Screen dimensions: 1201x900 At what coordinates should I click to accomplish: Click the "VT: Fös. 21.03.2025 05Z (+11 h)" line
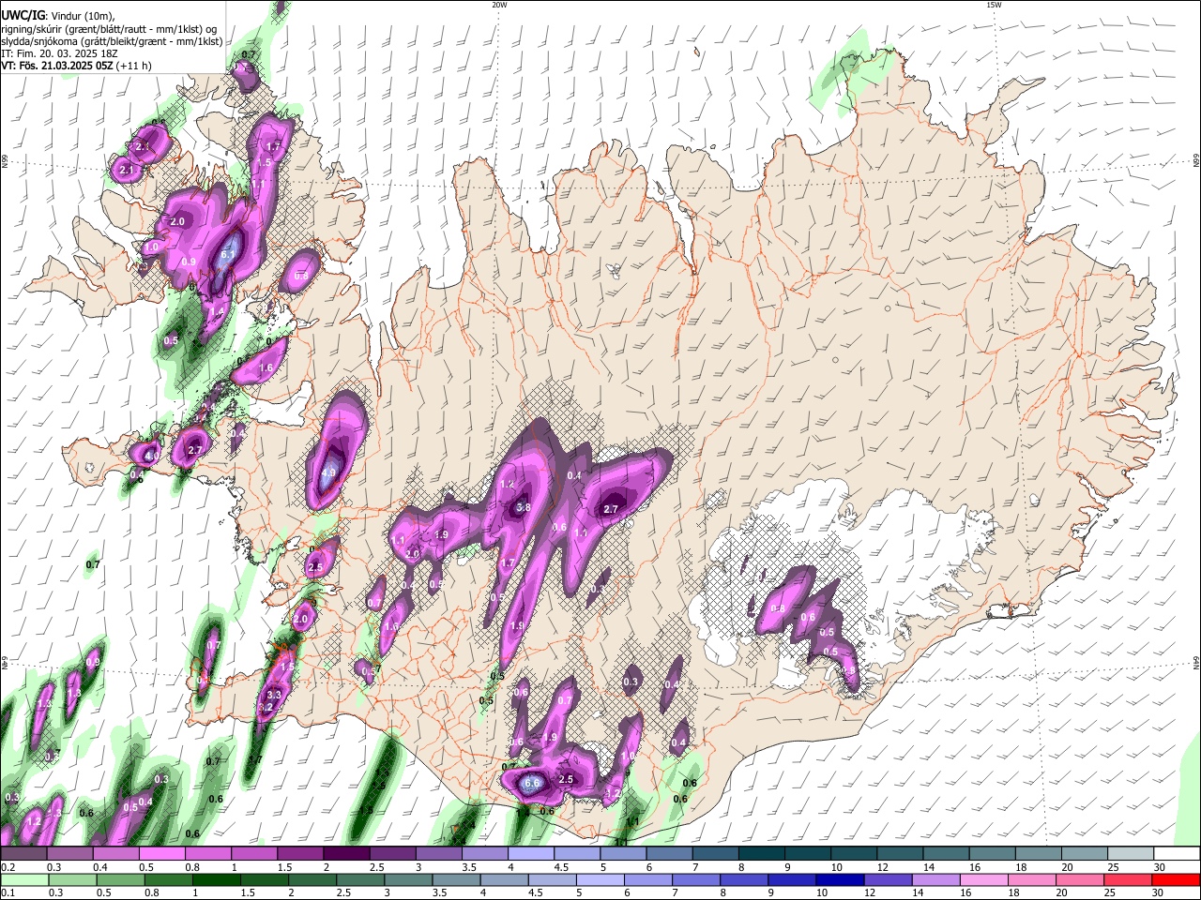click(x=76, y=66)
